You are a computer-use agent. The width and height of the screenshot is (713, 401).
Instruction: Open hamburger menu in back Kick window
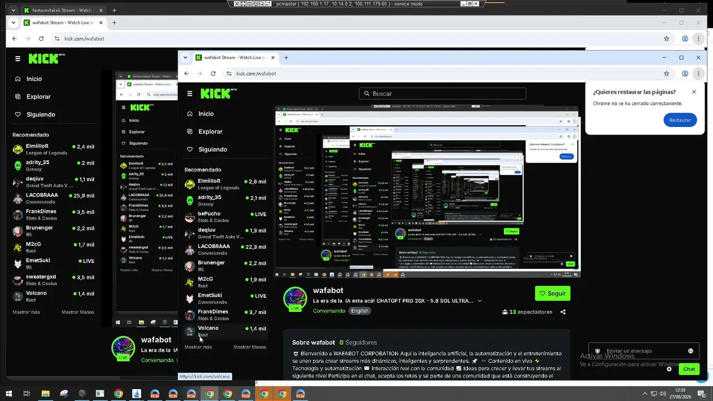[18, 58]
